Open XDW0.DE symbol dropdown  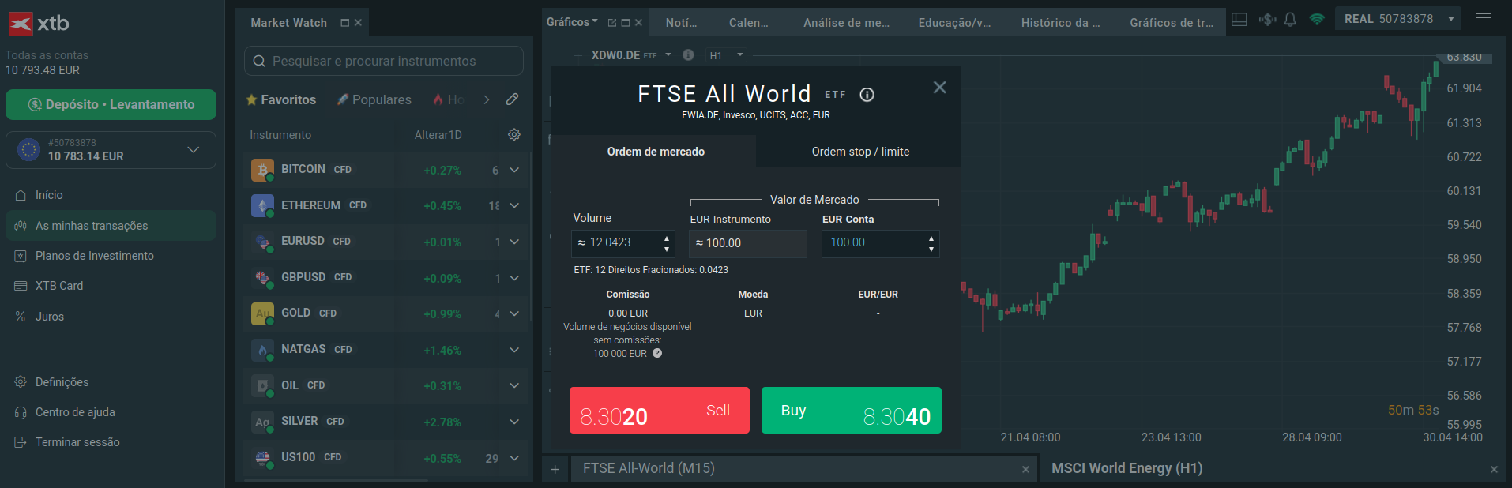pyautogui.click(x=668, y=54)
